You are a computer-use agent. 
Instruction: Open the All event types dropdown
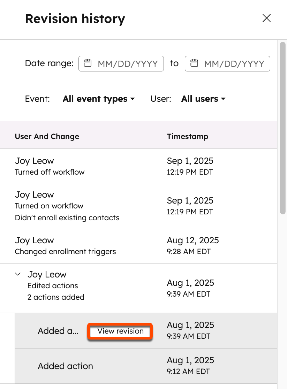pos(99,99)
